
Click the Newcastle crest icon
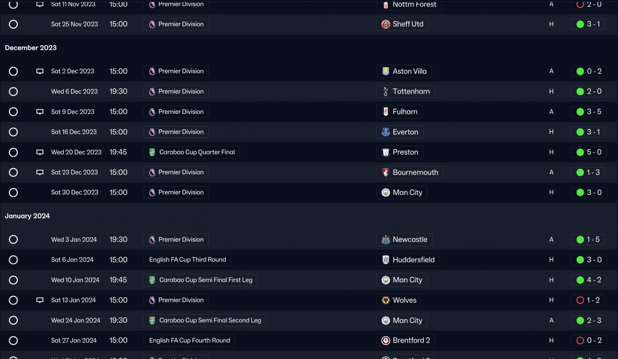coord(386,240)
